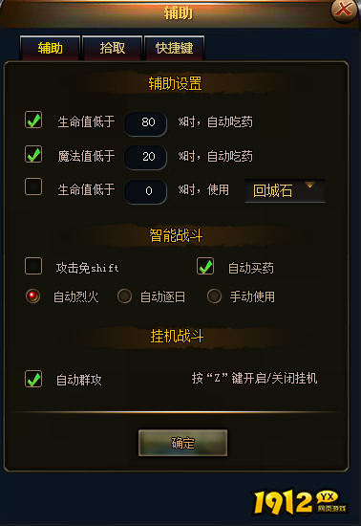Click the mana threshold field showing 20
This screenshot has height=526, width=361.
pos(146,157)
